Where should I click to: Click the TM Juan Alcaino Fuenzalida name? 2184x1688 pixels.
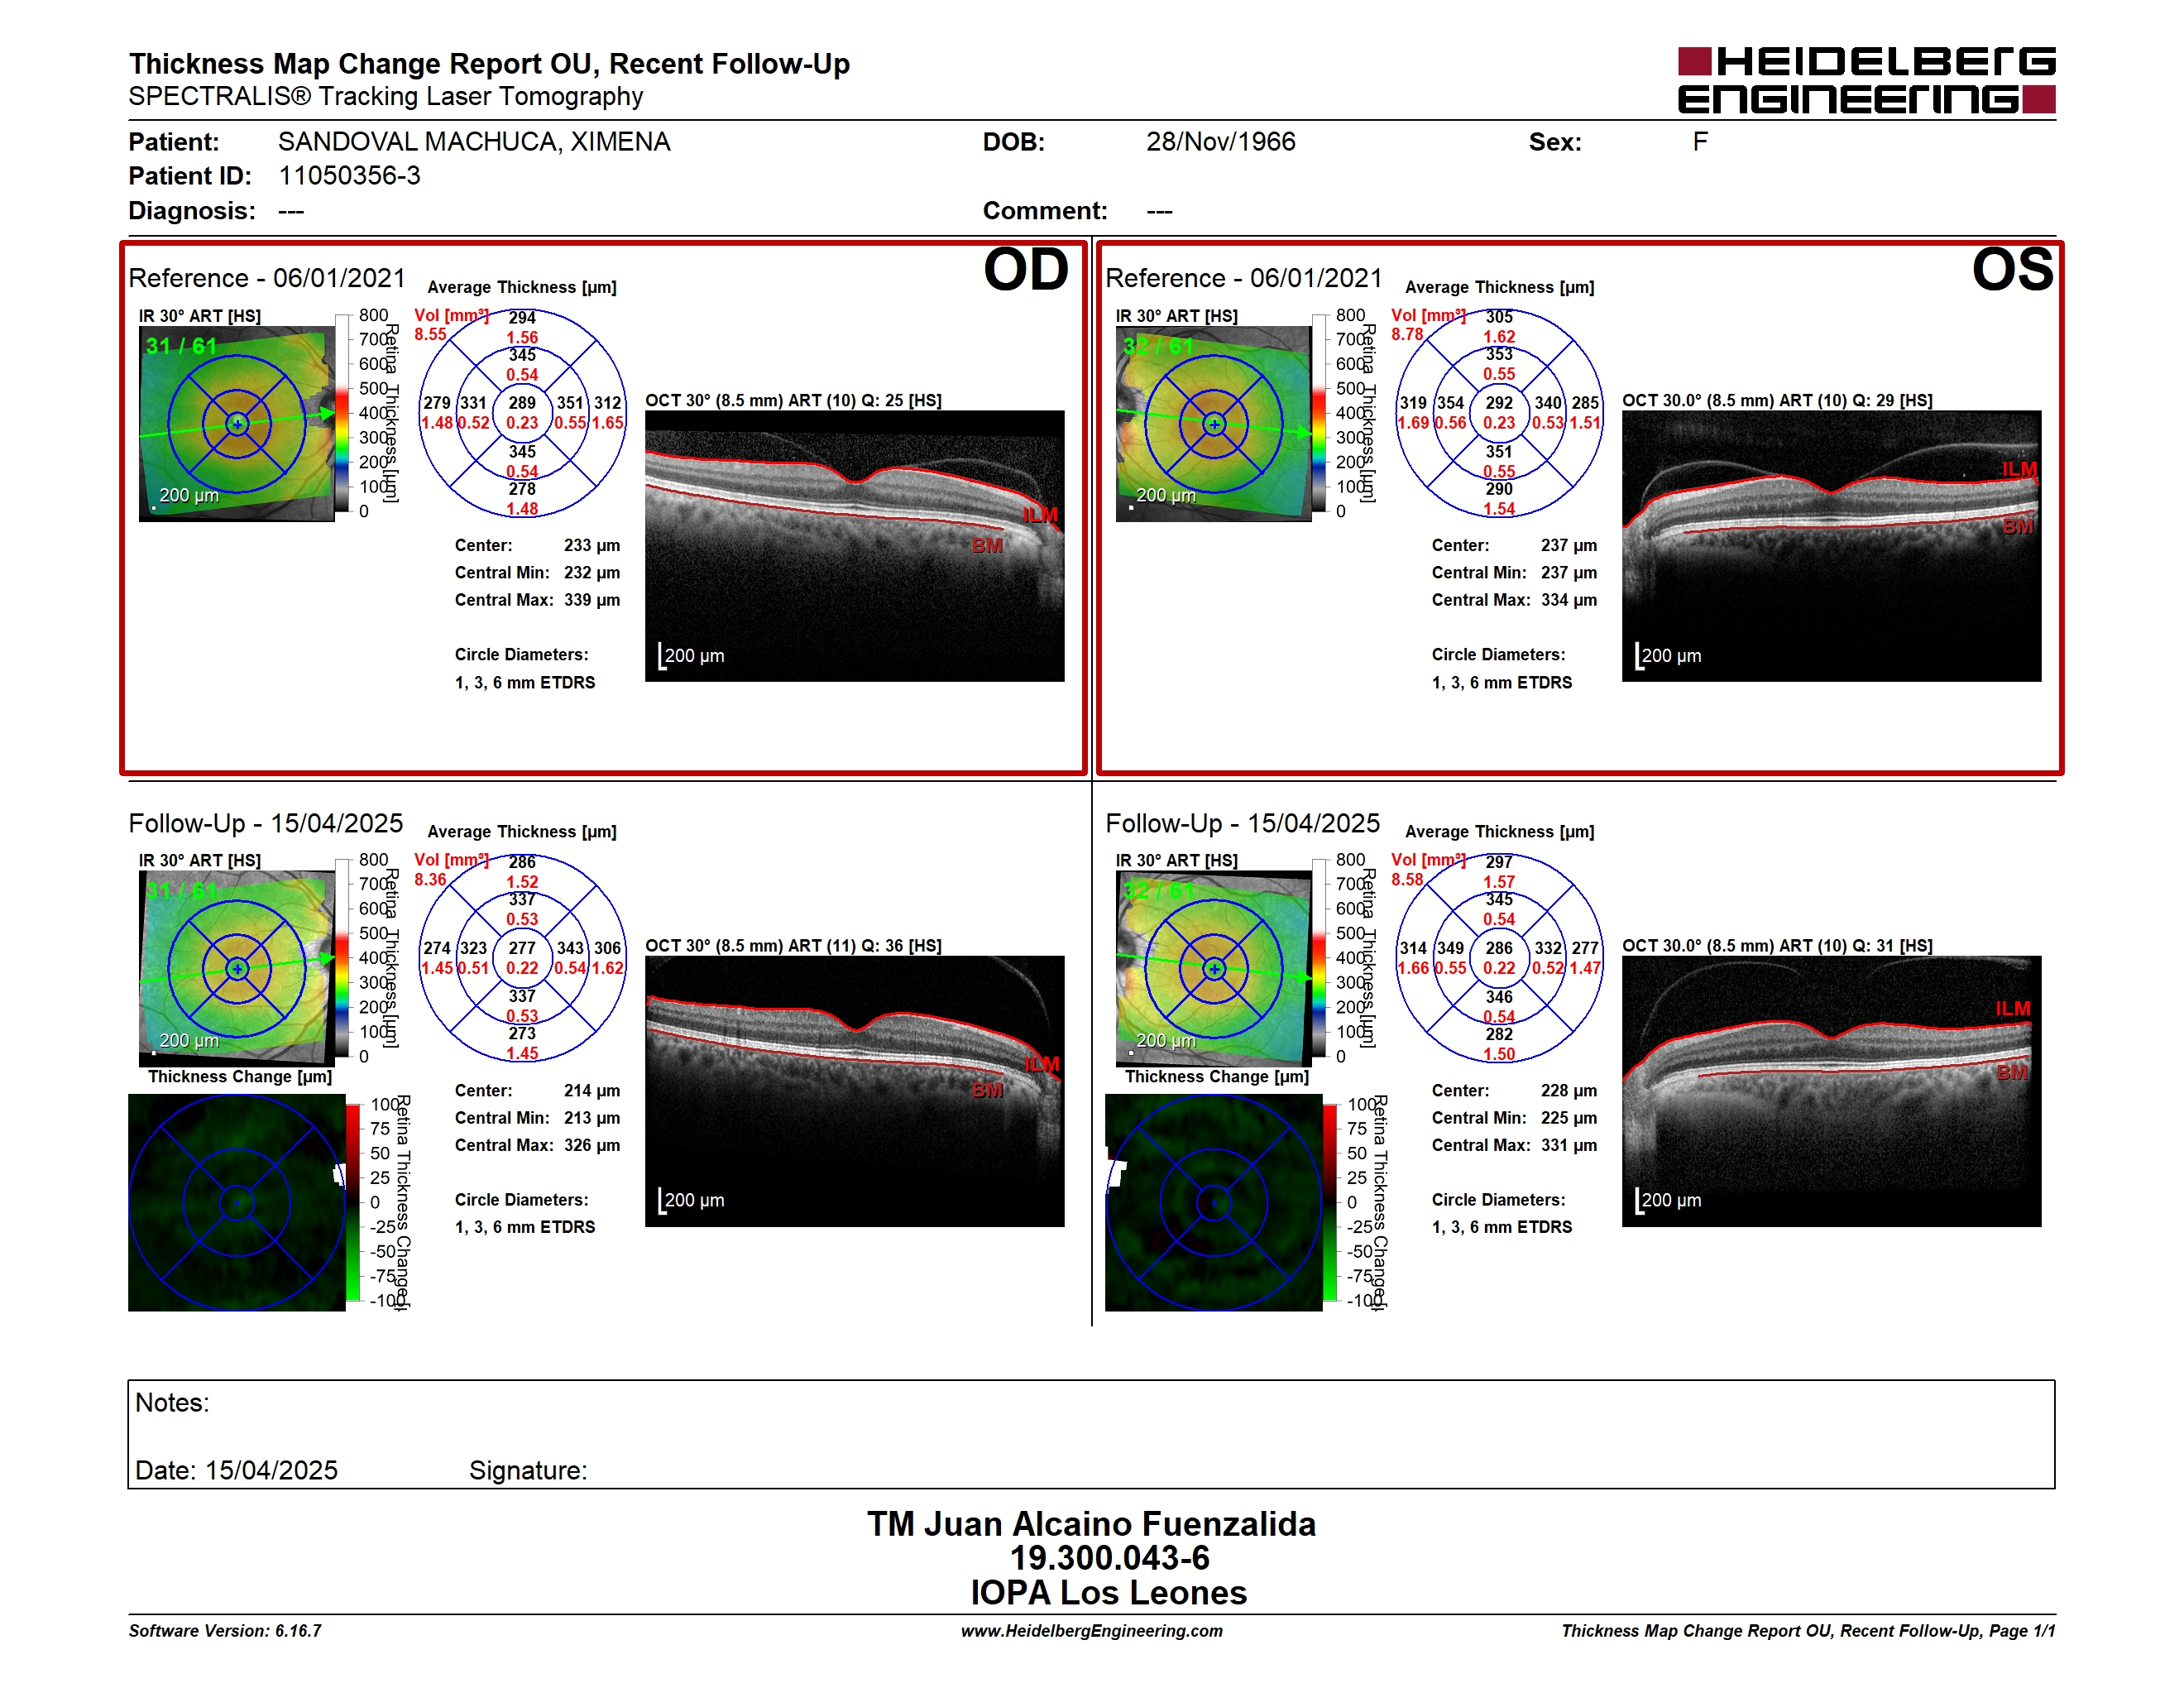pyautogui.click(x=1091, y=1524)
